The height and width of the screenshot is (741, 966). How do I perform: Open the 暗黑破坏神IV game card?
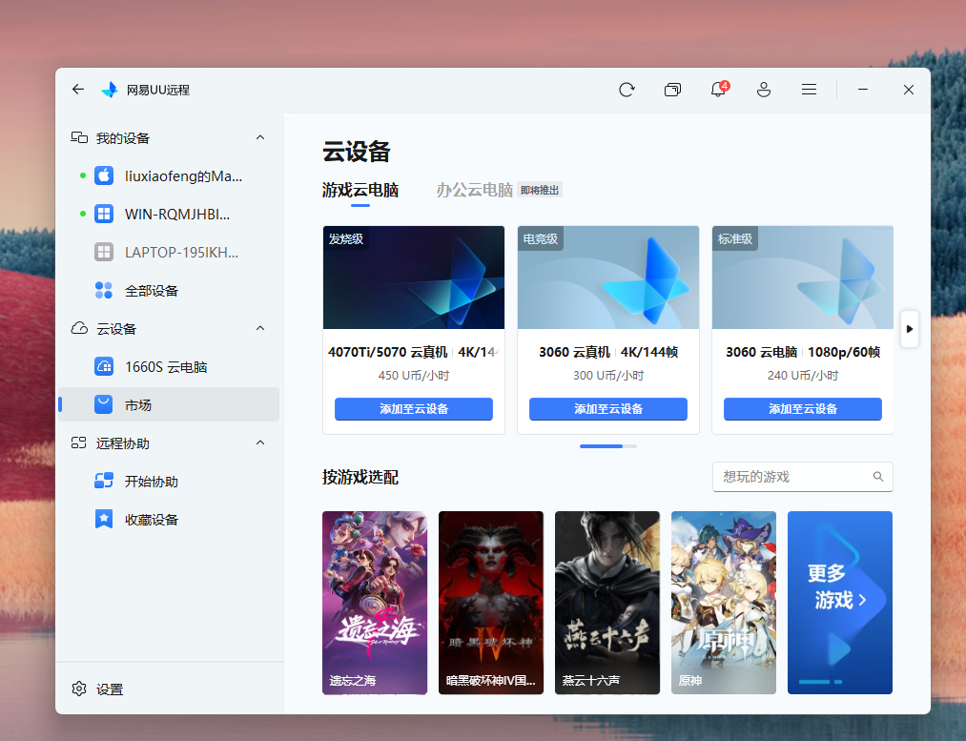[x=491, y=603]
